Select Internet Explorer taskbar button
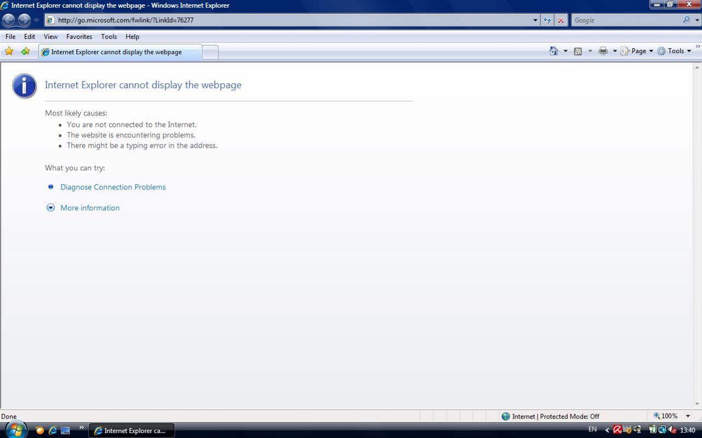 (x=132, y=431)
